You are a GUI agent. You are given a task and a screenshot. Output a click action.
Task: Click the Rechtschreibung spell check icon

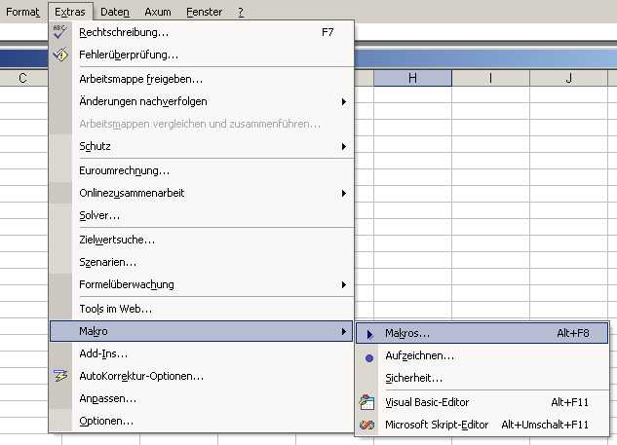60,32
